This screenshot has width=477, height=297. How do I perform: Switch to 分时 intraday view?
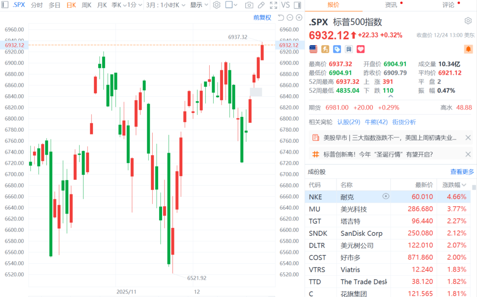[37, 5]
